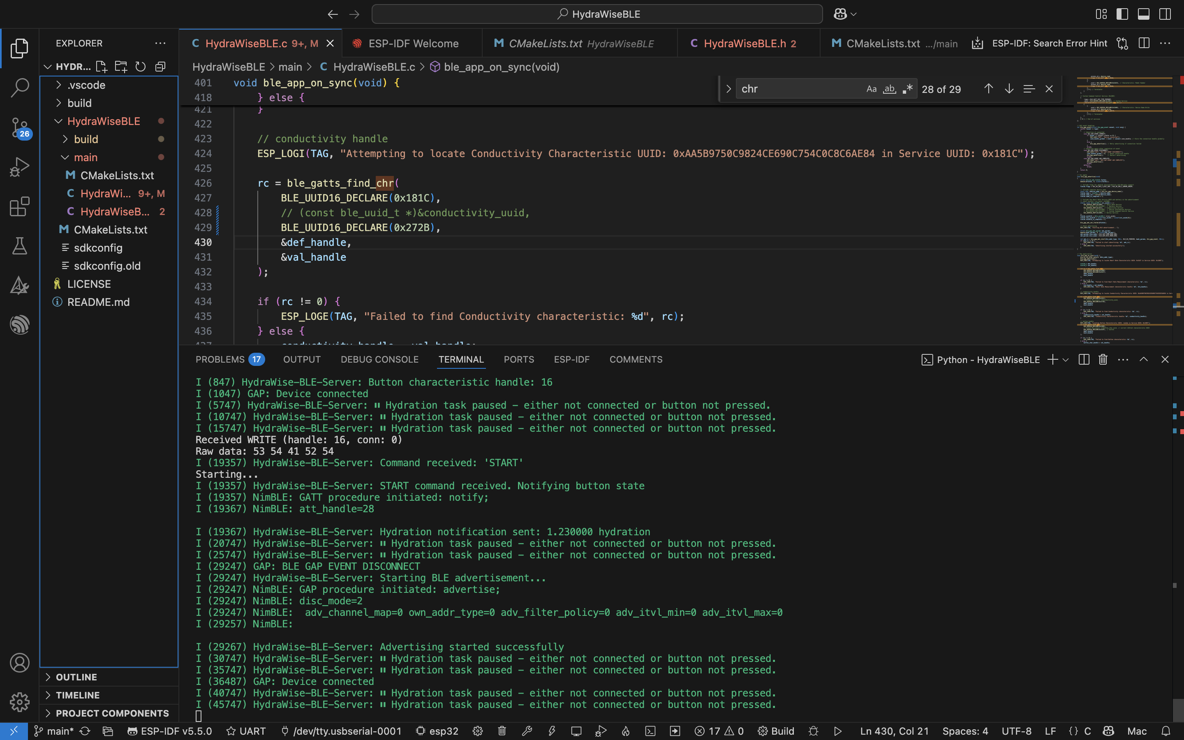
Task: Open the Espressif ESP-IDF sidebar icon
Action: 20,325
